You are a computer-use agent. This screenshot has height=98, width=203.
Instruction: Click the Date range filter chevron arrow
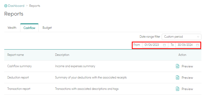[x=198, y=37]
